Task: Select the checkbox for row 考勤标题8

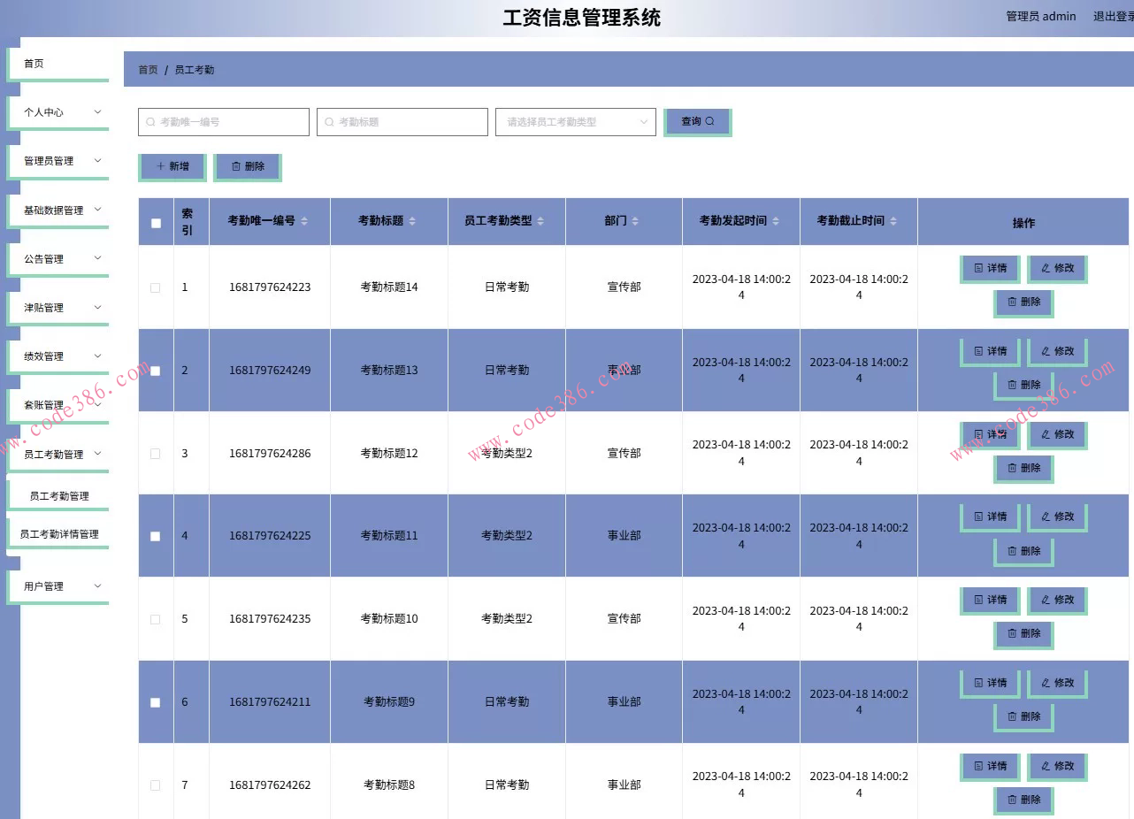Action: (156, 785)
